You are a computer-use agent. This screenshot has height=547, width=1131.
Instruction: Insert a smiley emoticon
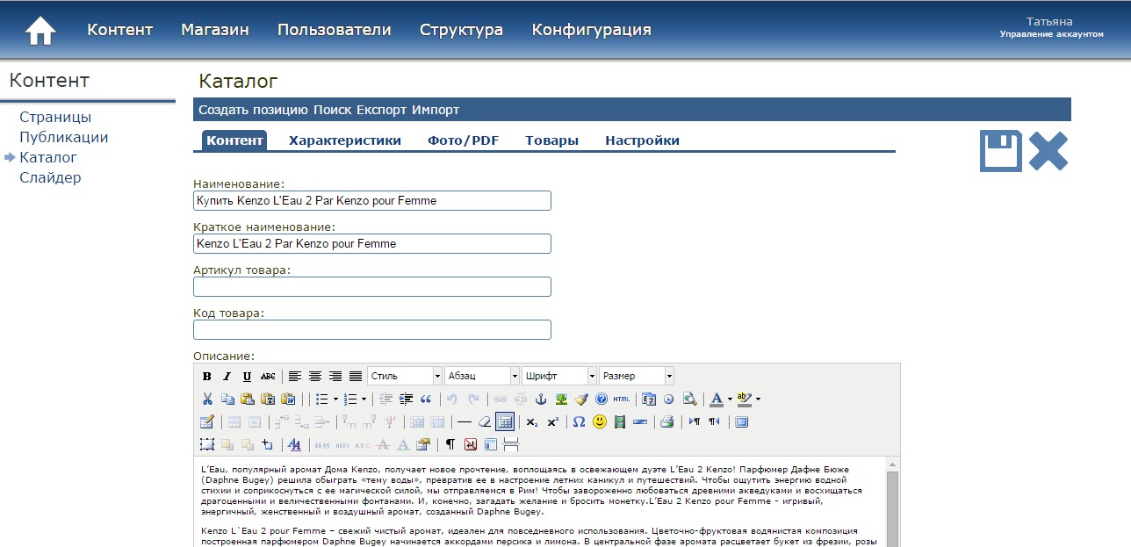(x=600, y=421)
